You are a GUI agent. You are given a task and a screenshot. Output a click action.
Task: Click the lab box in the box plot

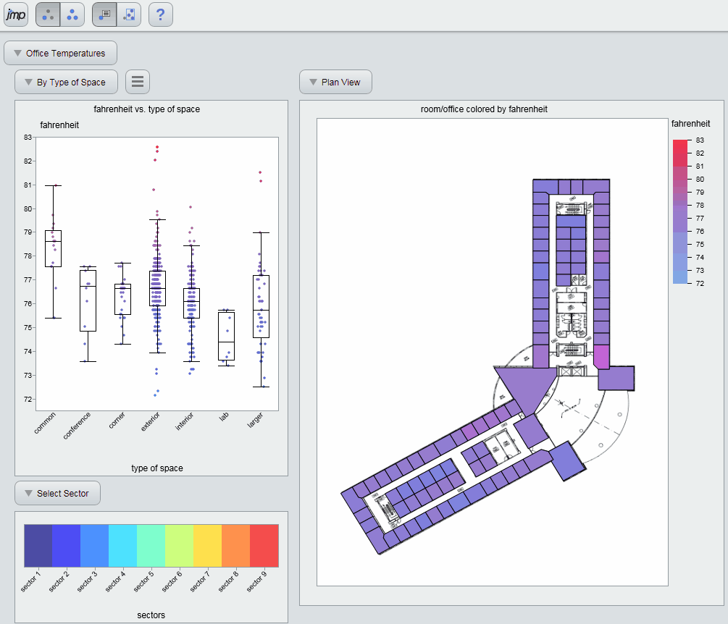click(226, 336)
